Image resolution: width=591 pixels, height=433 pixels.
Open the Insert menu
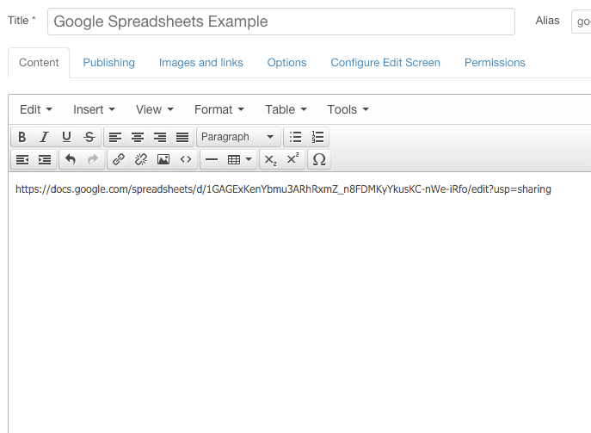click(94, 109)
